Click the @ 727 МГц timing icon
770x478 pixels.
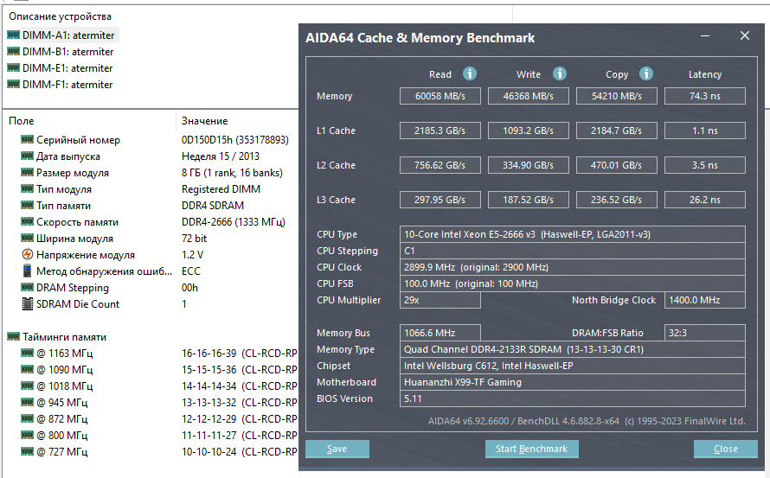coord(28,451)
